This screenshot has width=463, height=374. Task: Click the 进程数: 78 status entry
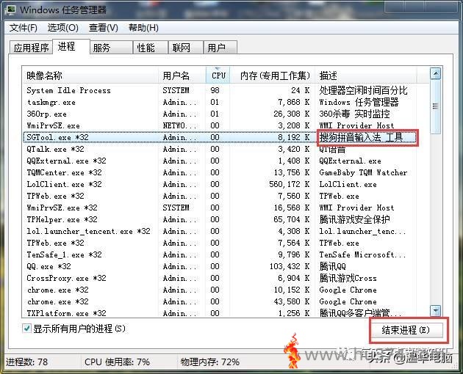(26, 362)
